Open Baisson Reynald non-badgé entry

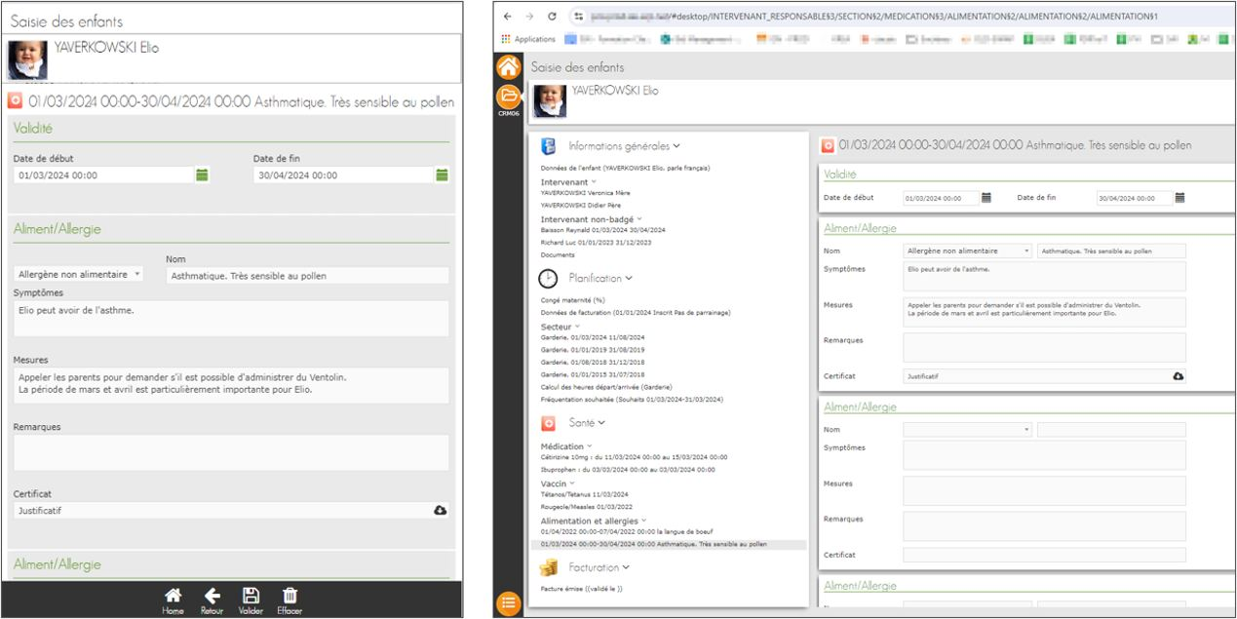point(601,230)
